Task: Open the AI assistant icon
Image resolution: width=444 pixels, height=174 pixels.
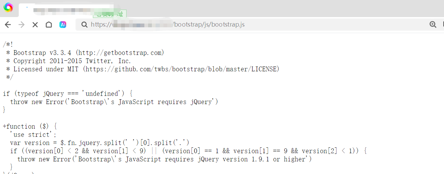Action: click(x=63, y=25)
